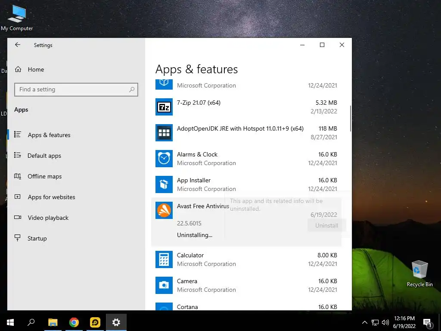Image resolution: width=441 pixels, height=331 pixels.
Task: Click the Startup sidebar icon
Action: click(x=17, y=238)
